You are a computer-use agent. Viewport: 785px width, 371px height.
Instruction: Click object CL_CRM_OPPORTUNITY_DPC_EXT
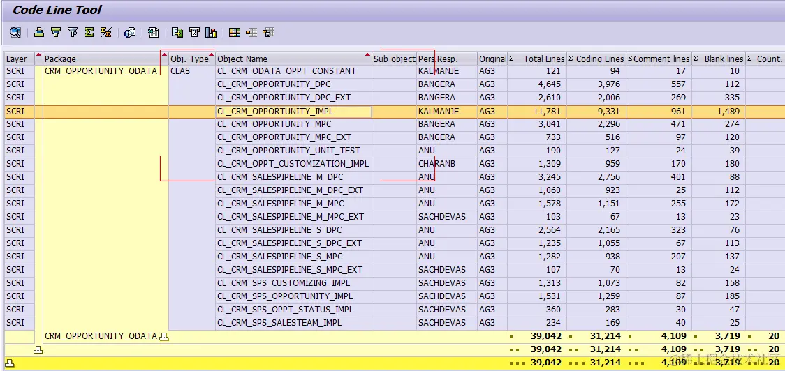point(293,98)
